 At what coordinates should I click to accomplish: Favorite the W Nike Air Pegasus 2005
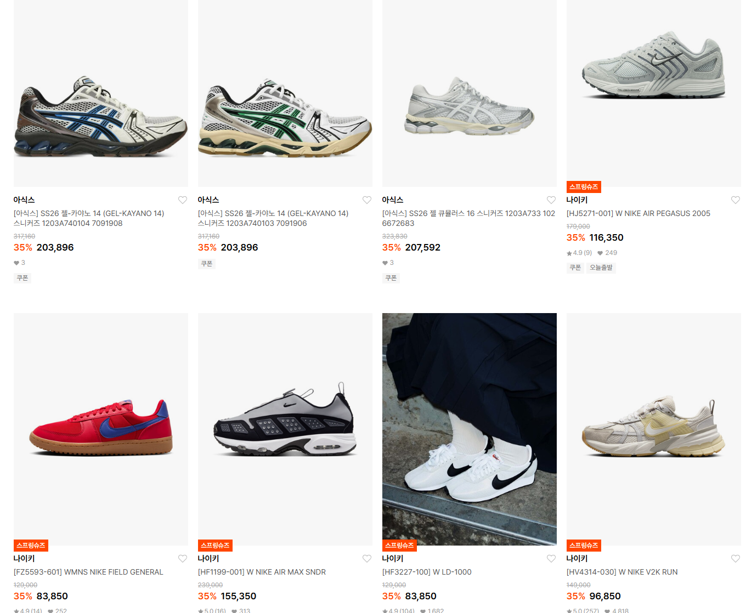tap(736, 200)
